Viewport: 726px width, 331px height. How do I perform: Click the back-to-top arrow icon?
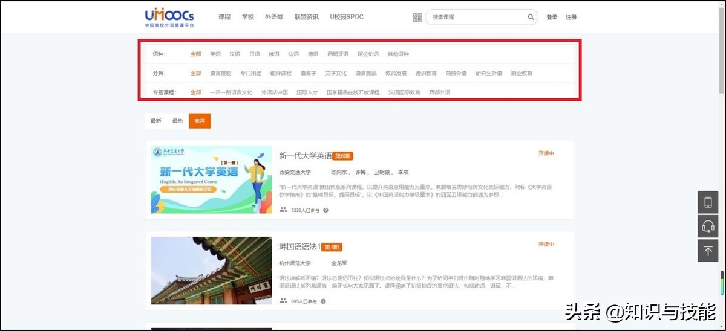click(x=708, y=251)
